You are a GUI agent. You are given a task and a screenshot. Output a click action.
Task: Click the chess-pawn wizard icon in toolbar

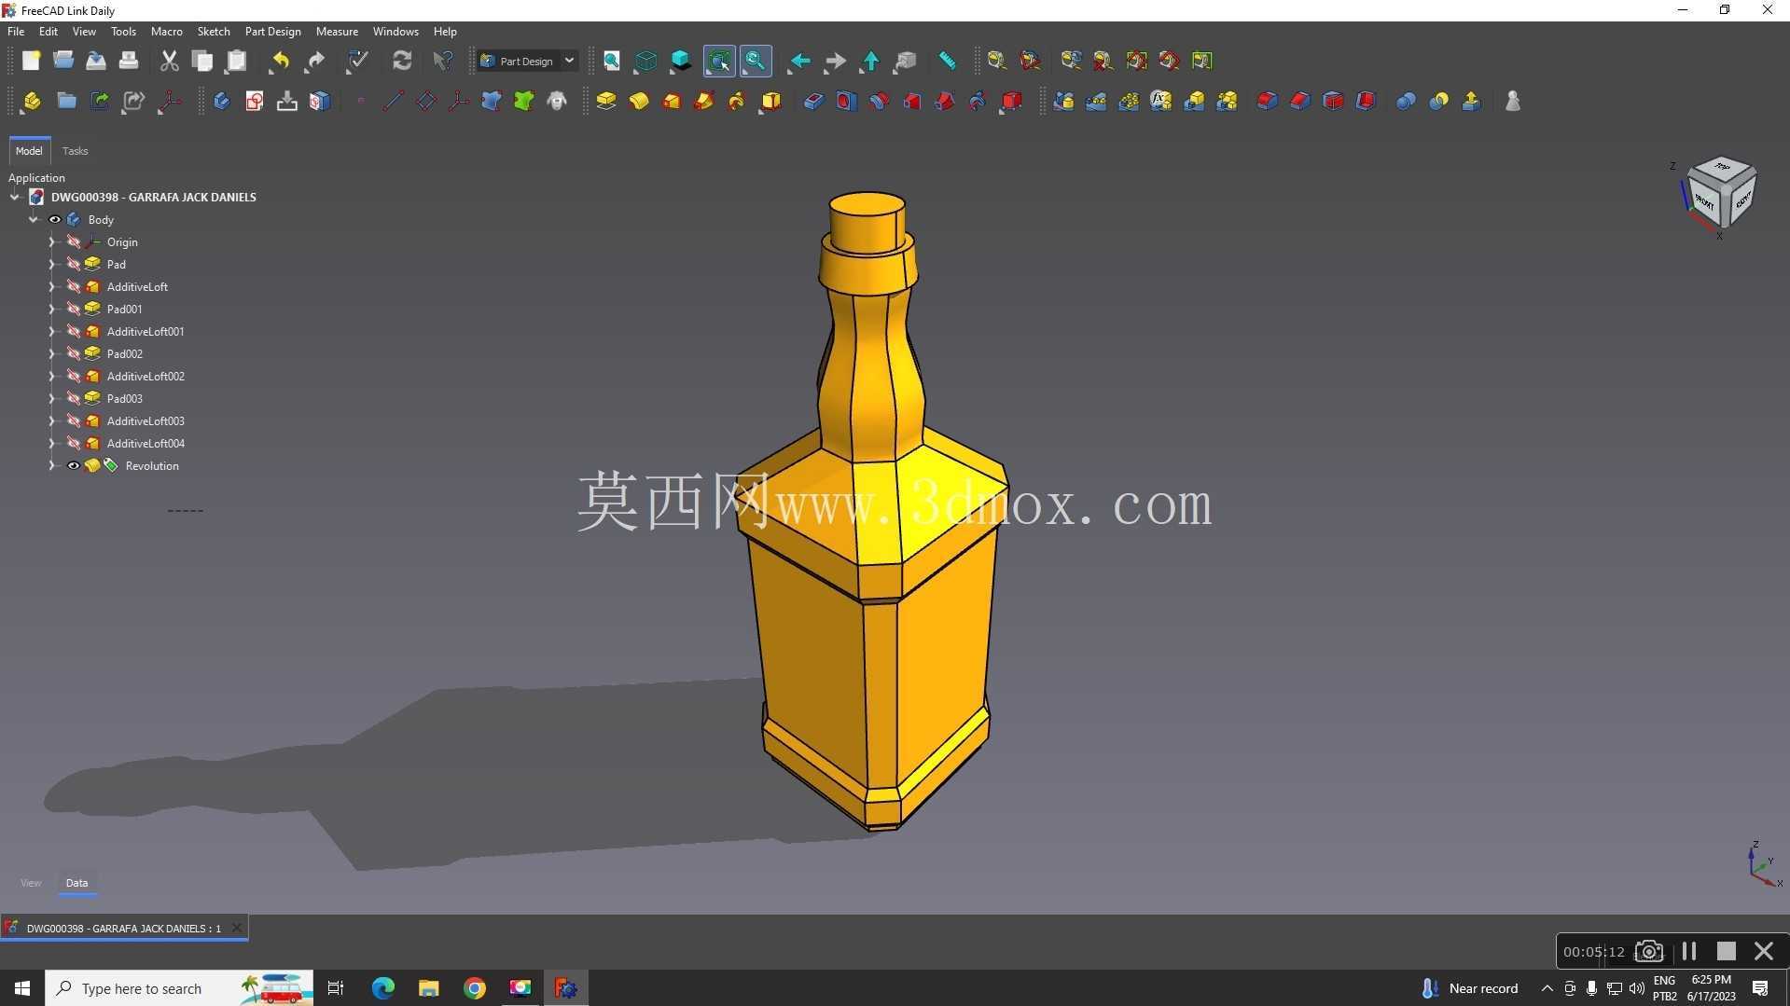(x=1513, y=102)
